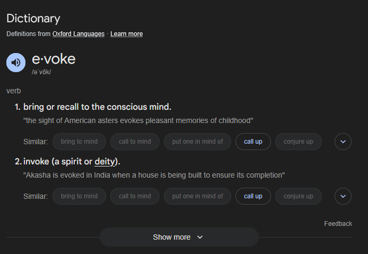Select 'call up' synonym under first definition
This screenshot has height=254, width=368.
point(253,142)
